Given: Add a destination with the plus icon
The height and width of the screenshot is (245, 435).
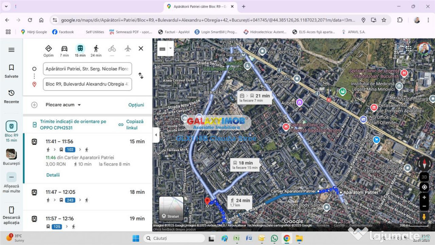Looking at the screenshot, I should (x=34, y=105).
